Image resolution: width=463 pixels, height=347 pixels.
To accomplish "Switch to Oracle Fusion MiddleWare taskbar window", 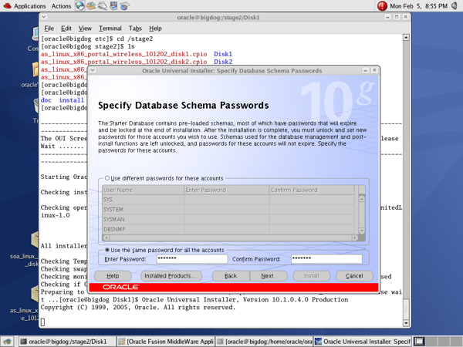I will point(166,342).
